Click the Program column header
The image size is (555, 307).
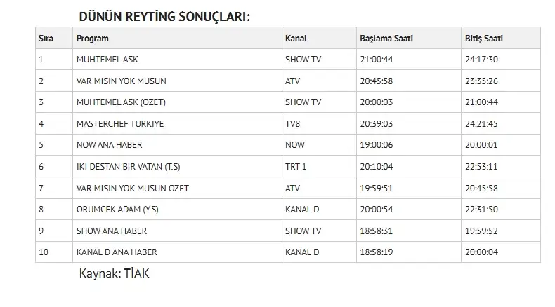point(177,38)
